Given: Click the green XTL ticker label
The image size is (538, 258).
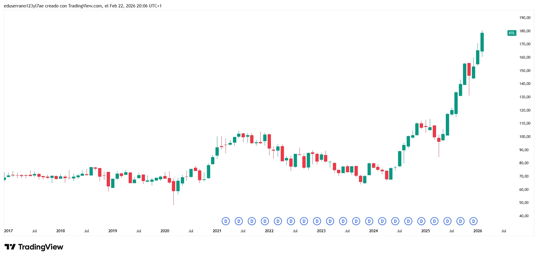Looking at the screenshot, I should [512, 33].
